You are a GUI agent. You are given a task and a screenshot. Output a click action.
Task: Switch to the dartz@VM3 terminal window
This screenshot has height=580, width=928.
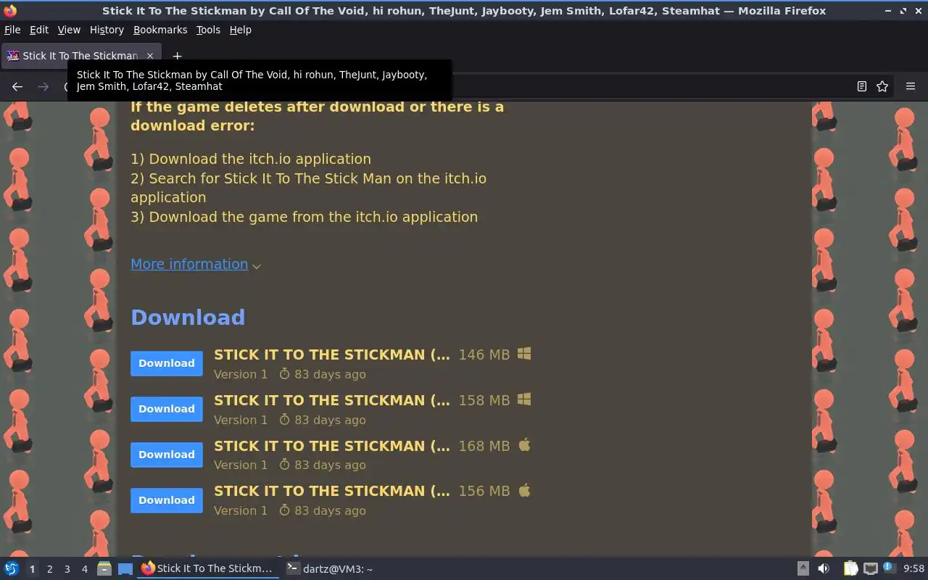pos(330,568)
